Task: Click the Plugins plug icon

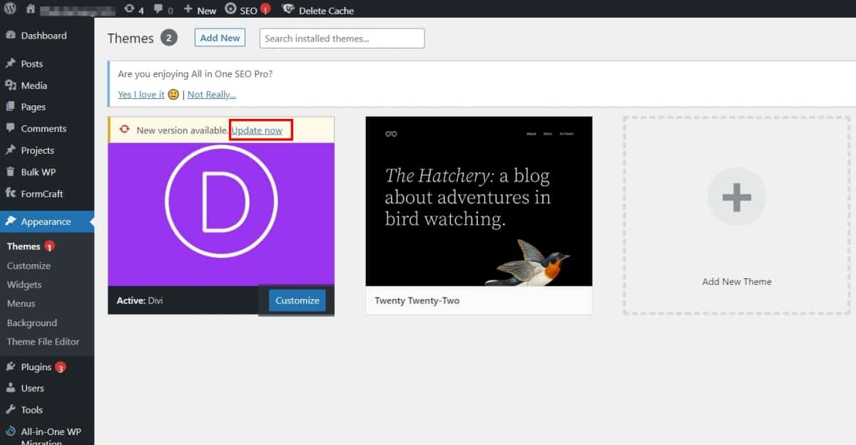Action: (x=10, y=367)
